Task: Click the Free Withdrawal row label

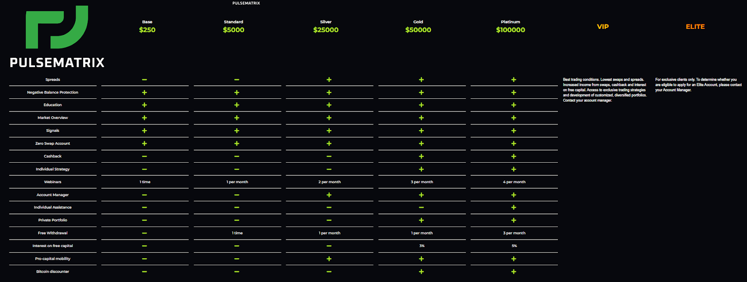Action: point(53,233)
